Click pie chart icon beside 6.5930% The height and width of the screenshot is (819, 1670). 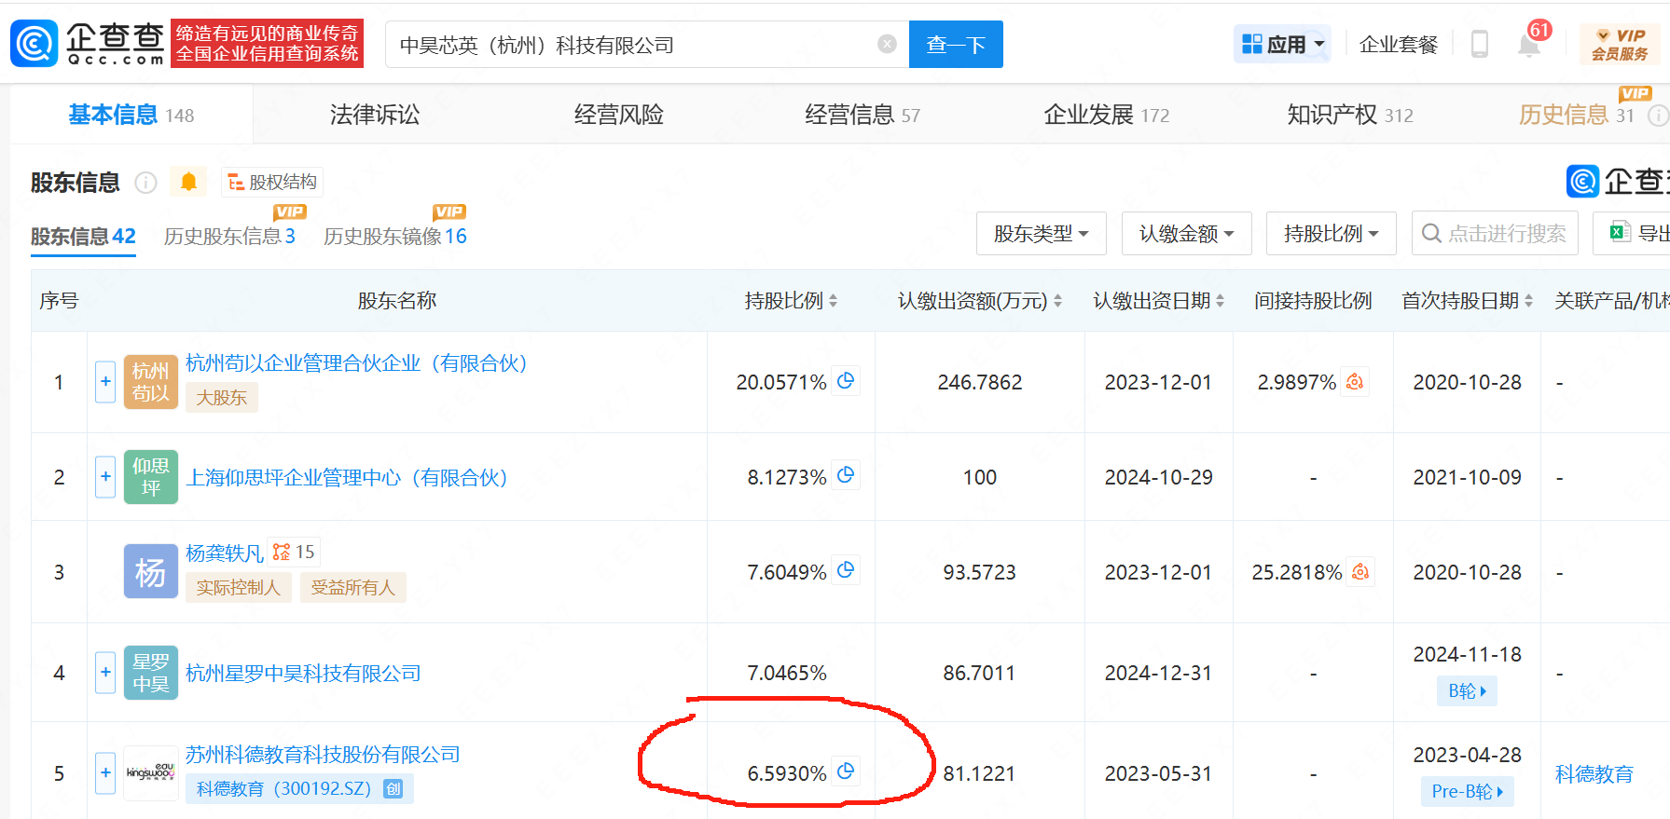tap(846, 771)
